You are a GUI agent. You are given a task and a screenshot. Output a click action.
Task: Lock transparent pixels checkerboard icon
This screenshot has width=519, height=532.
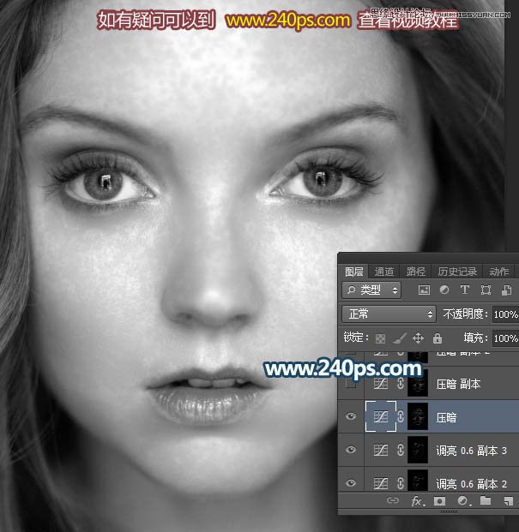click(x=380, y=338)
